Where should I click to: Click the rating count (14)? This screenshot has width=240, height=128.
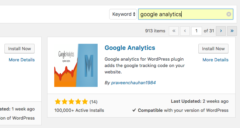click(x=93, y=102)
